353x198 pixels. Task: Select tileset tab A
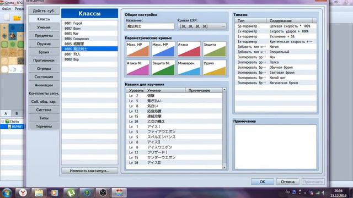tap(6, 113)
